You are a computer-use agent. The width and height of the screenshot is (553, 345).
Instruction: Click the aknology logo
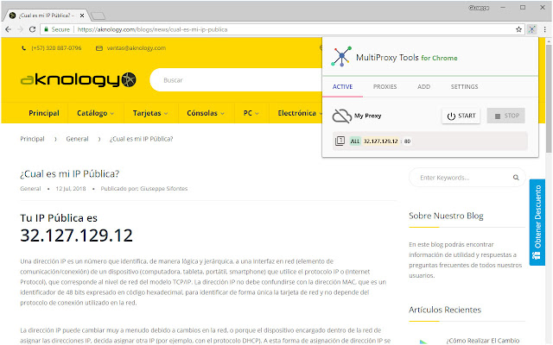[x=79, y=79]
